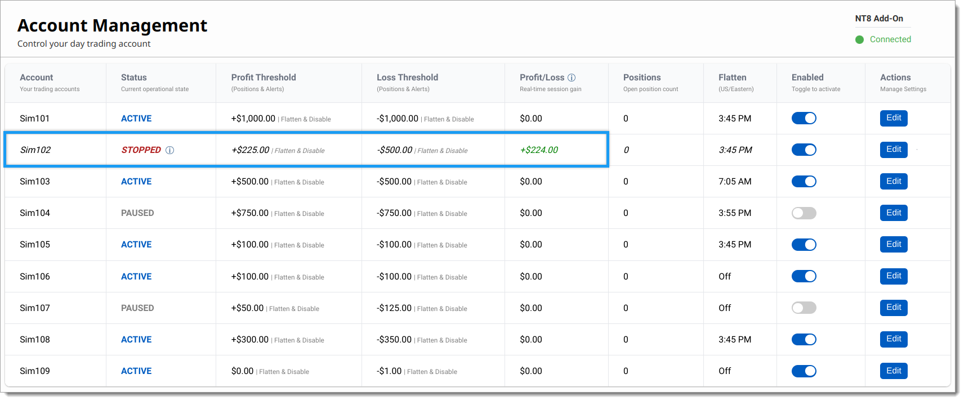Screen dimensions: 964x401
Task: Click the Flatten column header
Action: 732,78
